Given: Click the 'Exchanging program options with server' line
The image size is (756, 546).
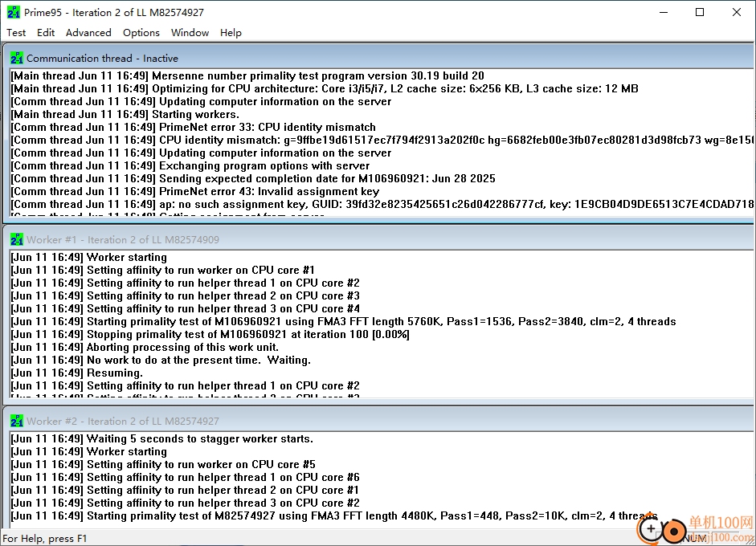Looking at the screenshot, I should 190,166.
